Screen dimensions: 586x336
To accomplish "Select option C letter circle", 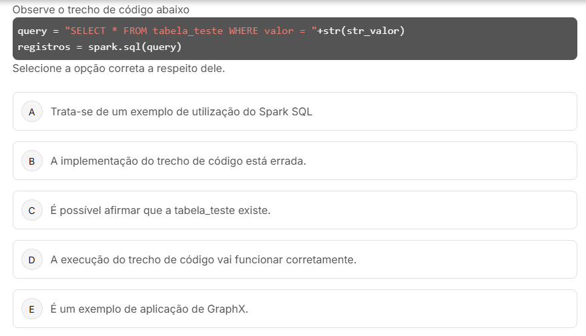I will pyautogui.click(x=31, y=210).
